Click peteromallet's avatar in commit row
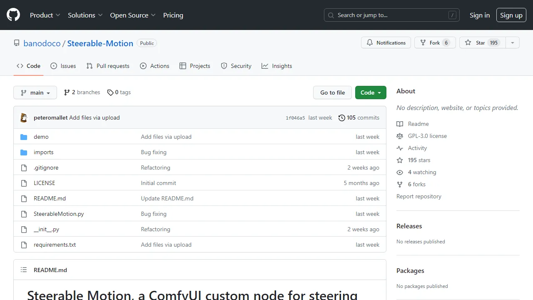533x300 pixels. tap(24, 117)
